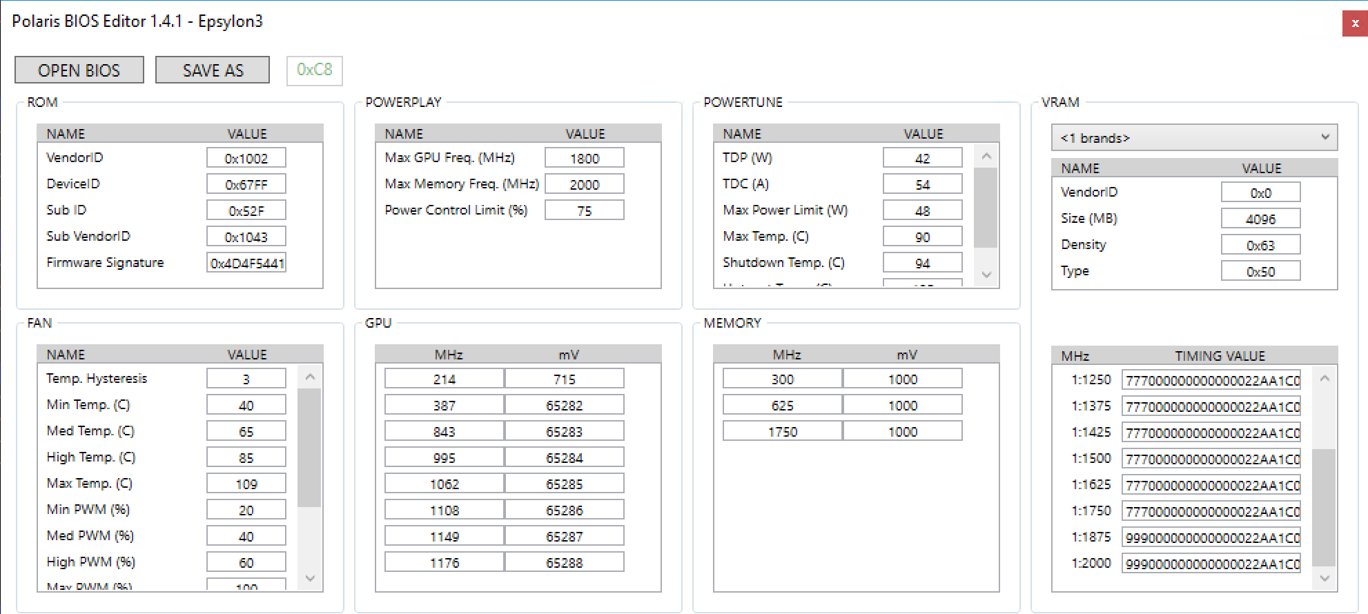Click GPU voltage cell 65285
Viewport: 1368px width, 614px height.
(x=565, y=484)
